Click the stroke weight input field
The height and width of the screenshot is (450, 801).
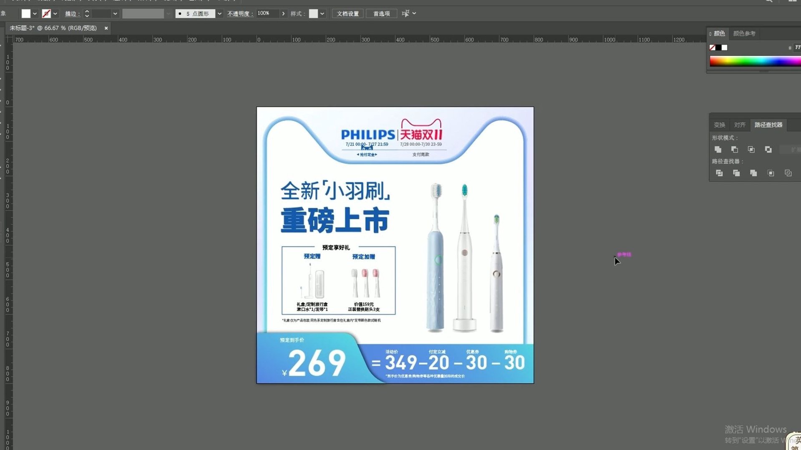click(101, 14)
